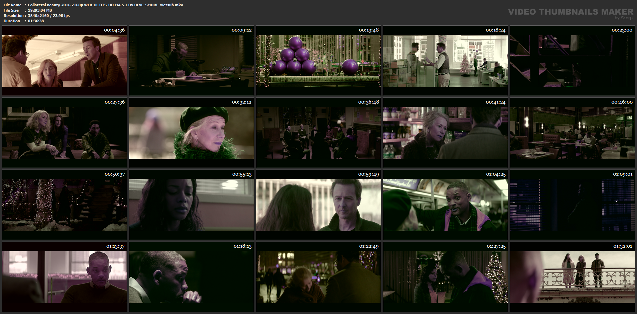Screen dimensions: 637x314
Task: Open the night street frame at 01:22:49
Action: tap(318, 277)
